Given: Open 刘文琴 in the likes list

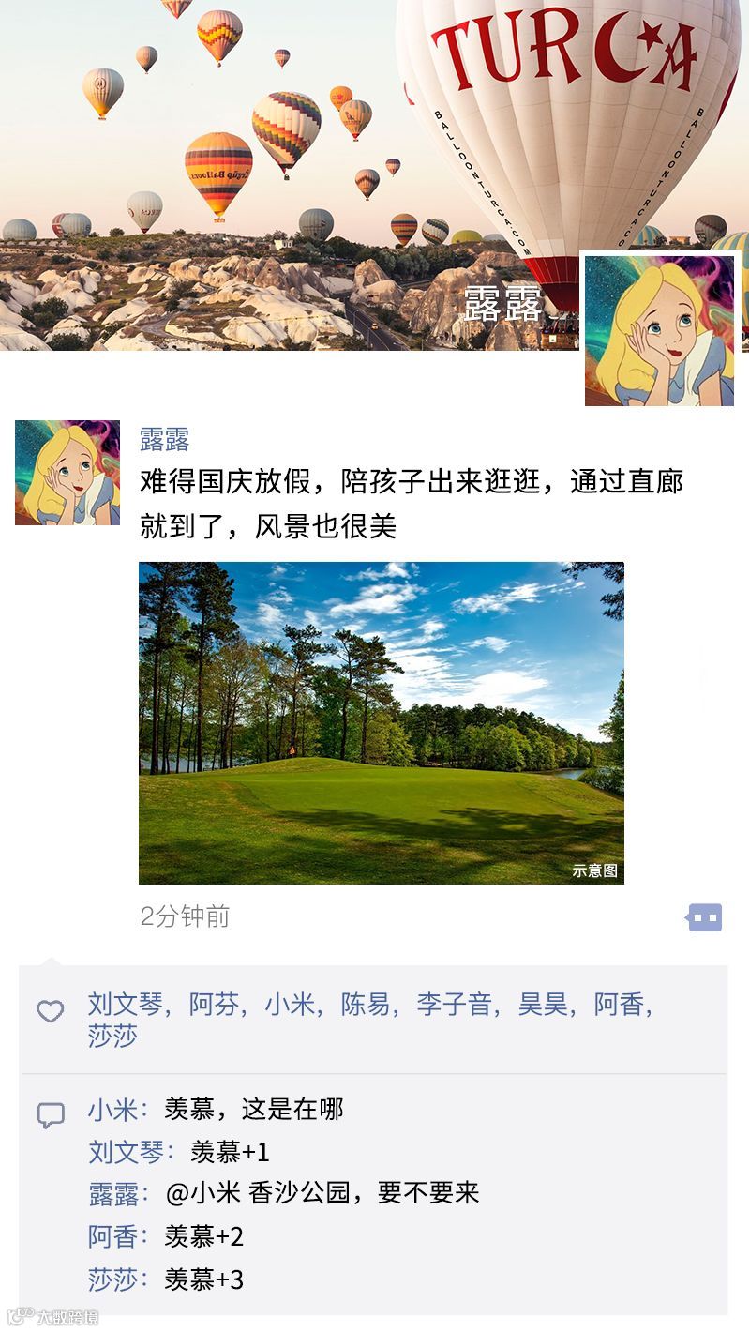Looking at the screenshot, I should pos(126,1005).
